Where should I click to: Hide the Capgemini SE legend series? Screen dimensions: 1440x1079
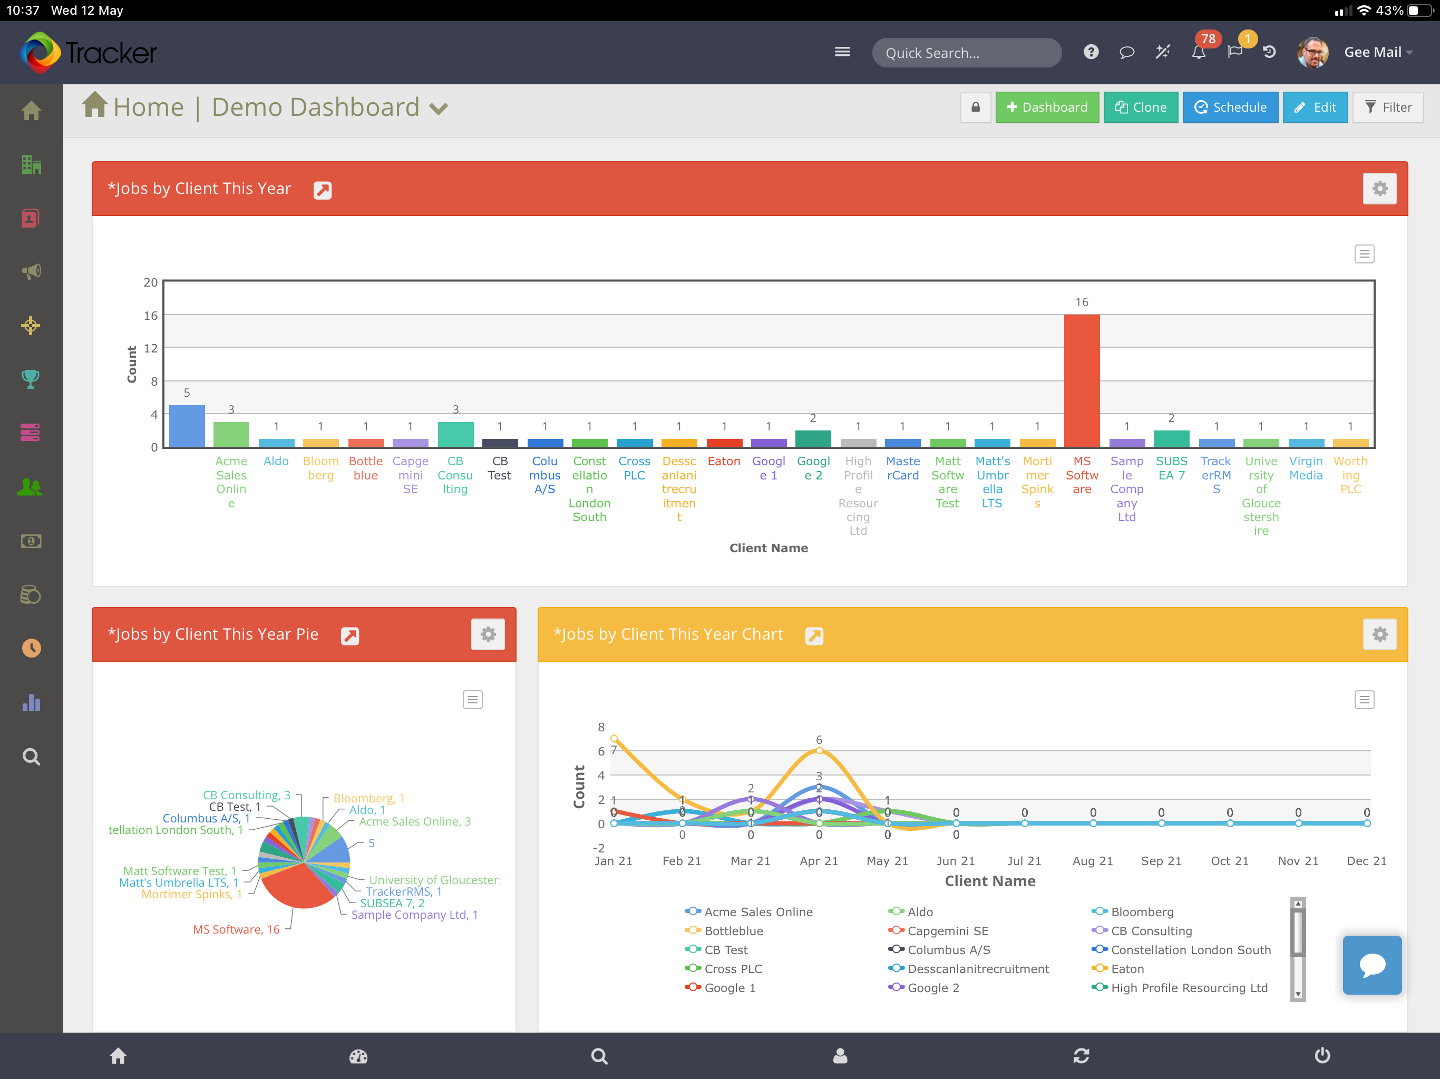click(938, 930)
